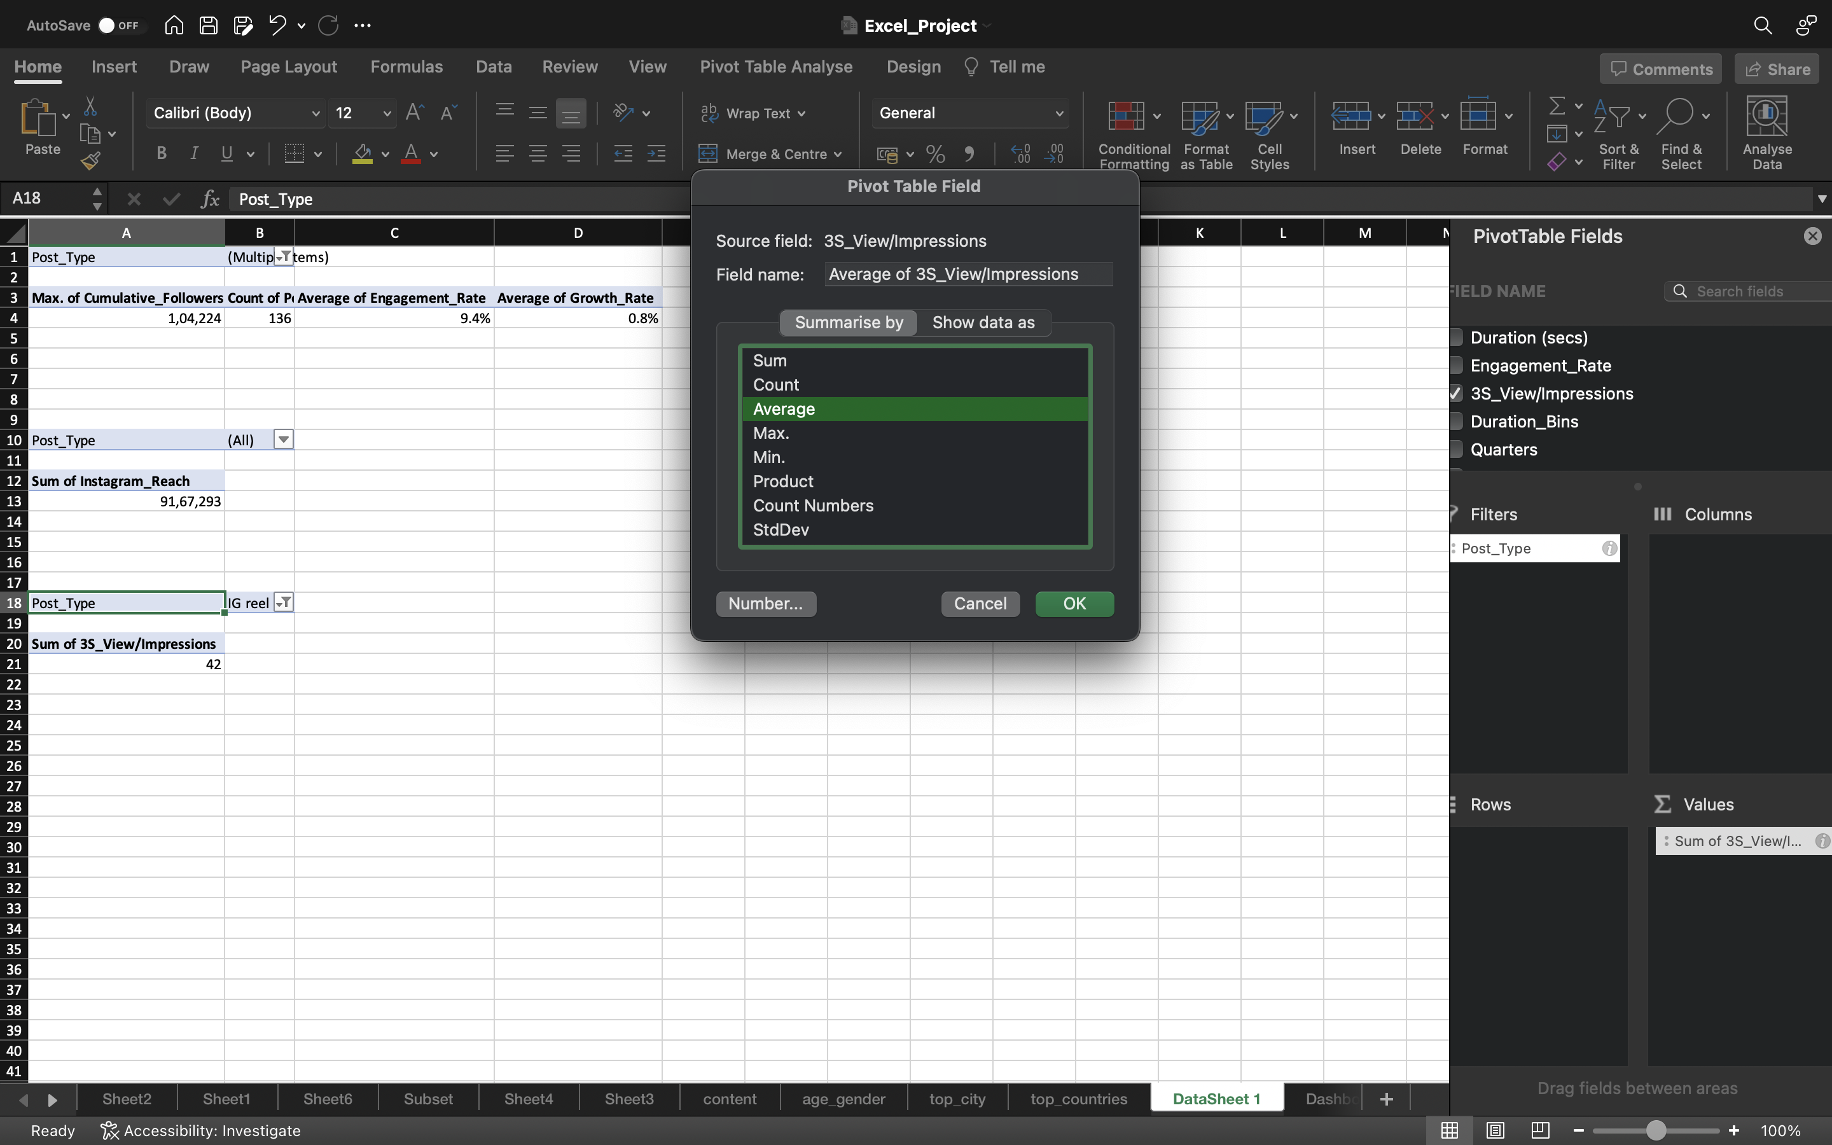Toggle Italic formatting
The width and height of the screenshot is (1832, 1145).
point(194,154)
